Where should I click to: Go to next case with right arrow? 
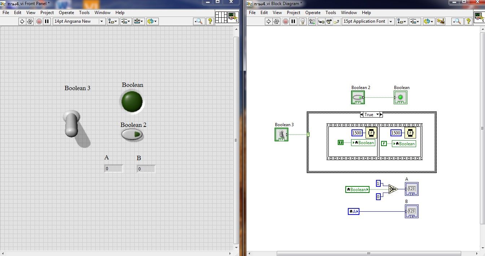(381, 114)
